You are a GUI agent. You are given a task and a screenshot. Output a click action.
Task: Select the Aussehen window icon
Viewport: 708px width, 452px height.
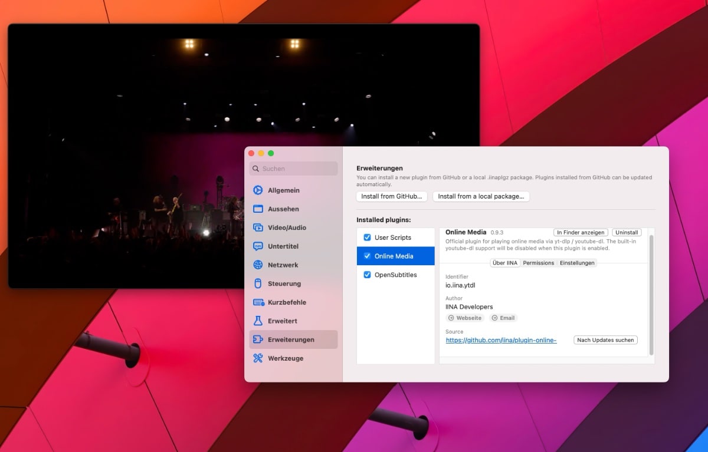click(258, 209)
